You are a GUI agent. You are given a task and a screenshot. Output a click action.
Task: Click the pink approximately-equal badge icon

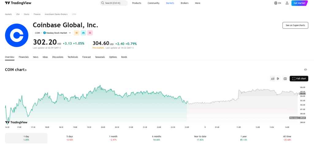point(90,33)
